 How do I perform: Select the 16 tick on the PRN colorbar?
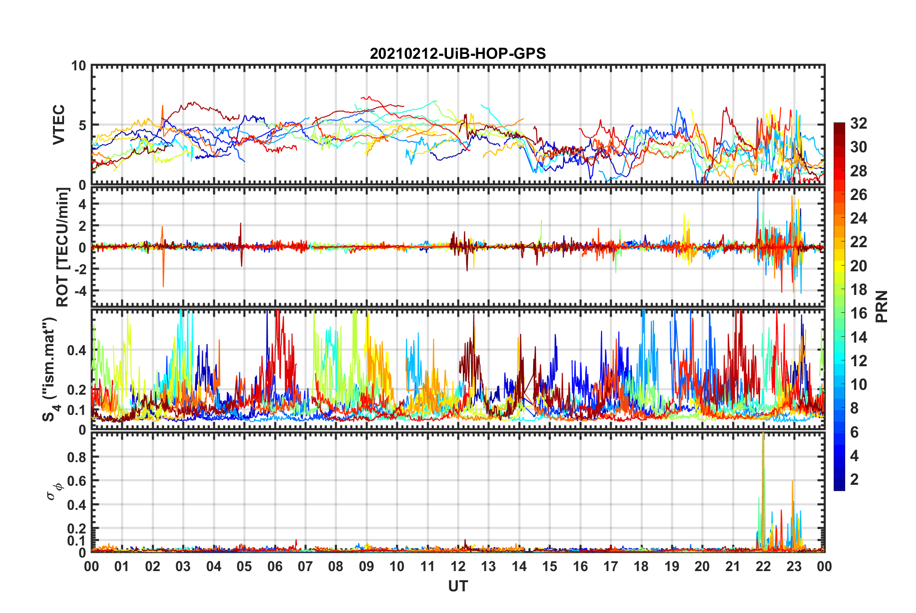pos(858,313)
